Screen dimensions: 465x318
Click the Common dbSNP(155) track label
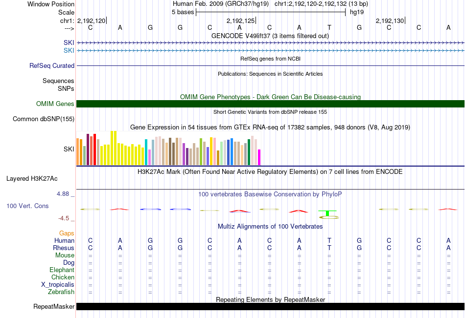click(x=44, y=119)
